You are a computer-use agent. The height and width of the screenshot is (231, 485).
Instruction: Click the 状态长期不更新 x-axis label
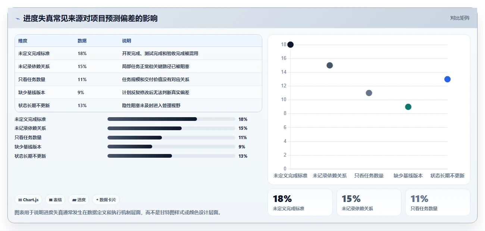coord(447,176)
